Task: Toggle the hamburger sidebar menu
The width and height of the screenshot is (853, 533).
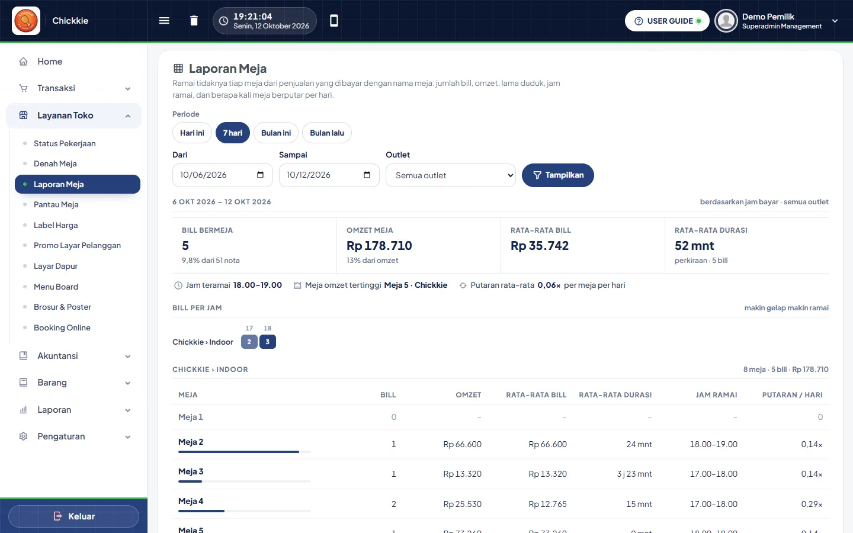Action: point(164,21)
